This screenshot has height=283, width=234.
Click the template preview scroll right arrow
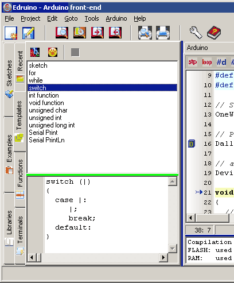click(163, 258)
